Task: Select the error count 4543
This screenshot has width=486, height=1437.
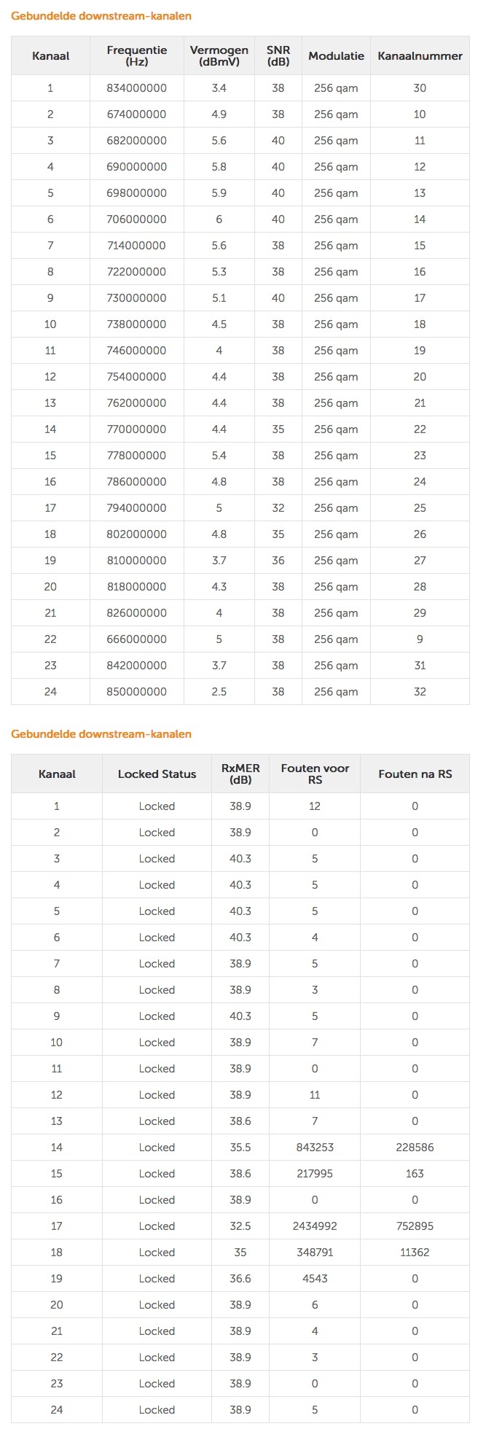Action: (315, 1279)
